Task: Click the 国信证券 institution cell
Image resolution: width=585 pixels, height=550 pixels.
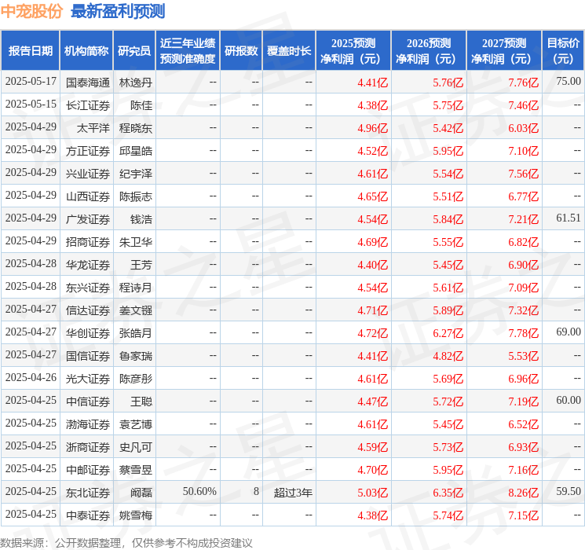Action: 88,356
